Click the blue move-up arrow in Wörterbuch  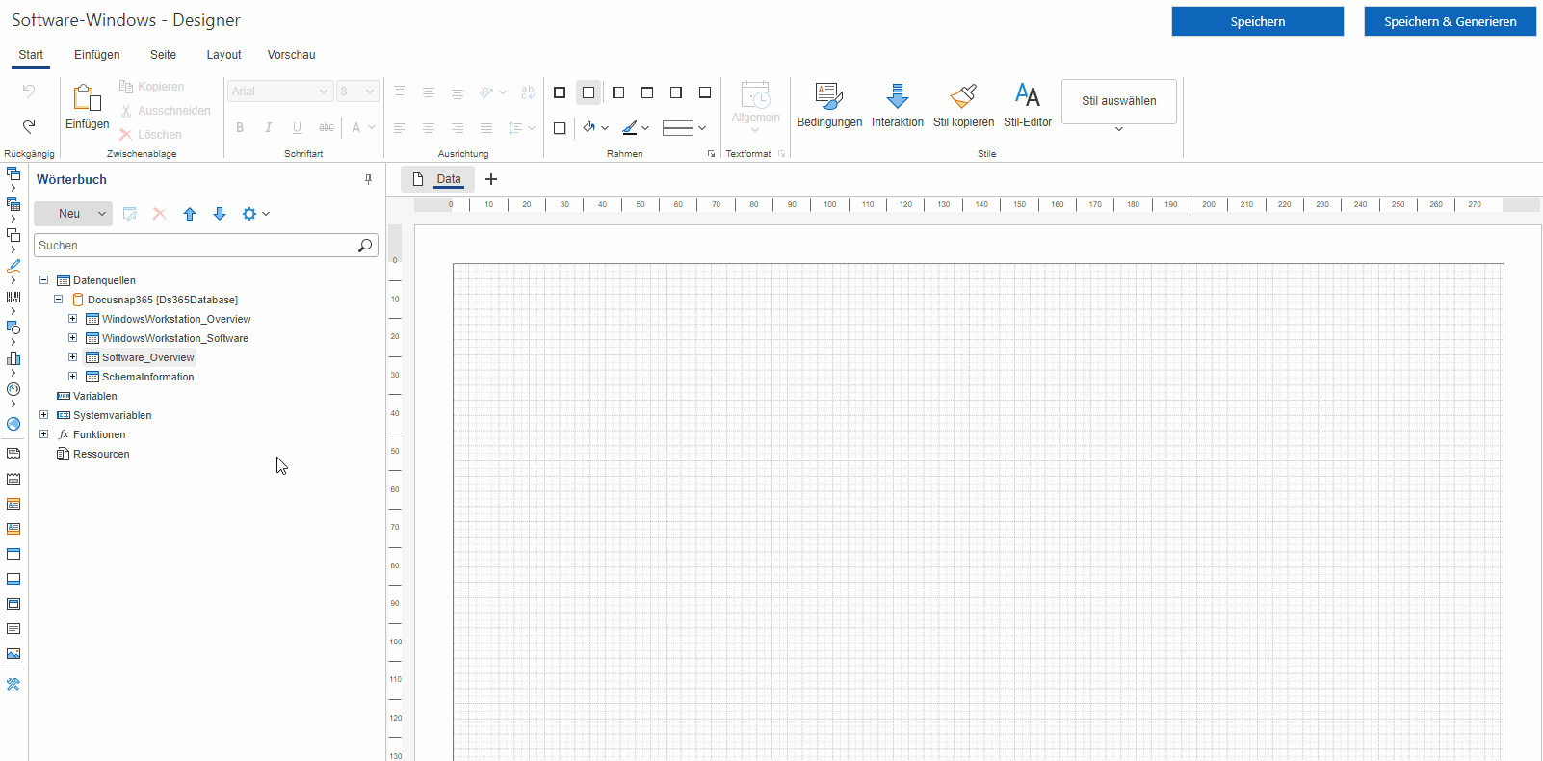(x=190, y=214)
